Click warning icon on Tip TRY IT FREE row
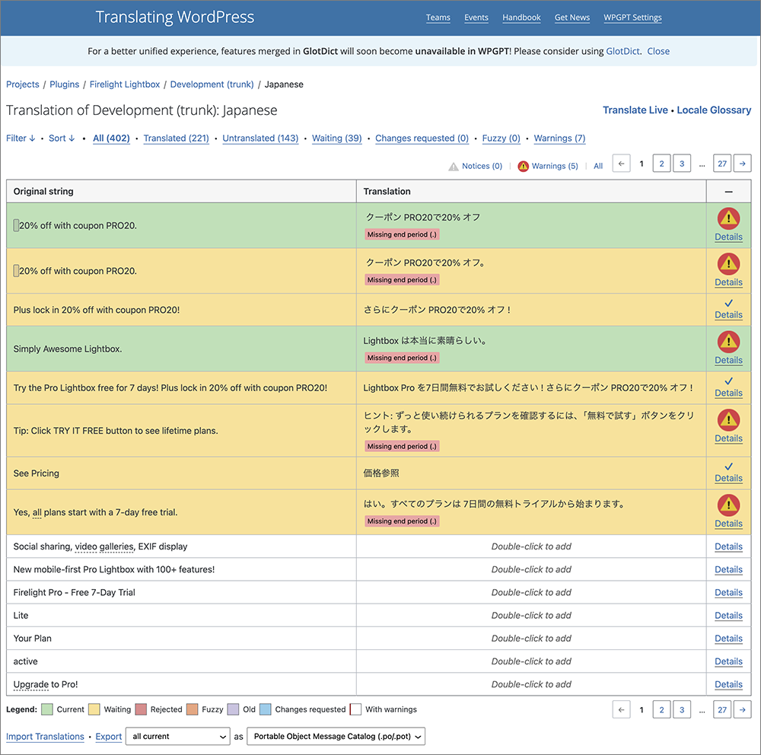The width and height of the screenshot is (761, 755). pos(728,420)
